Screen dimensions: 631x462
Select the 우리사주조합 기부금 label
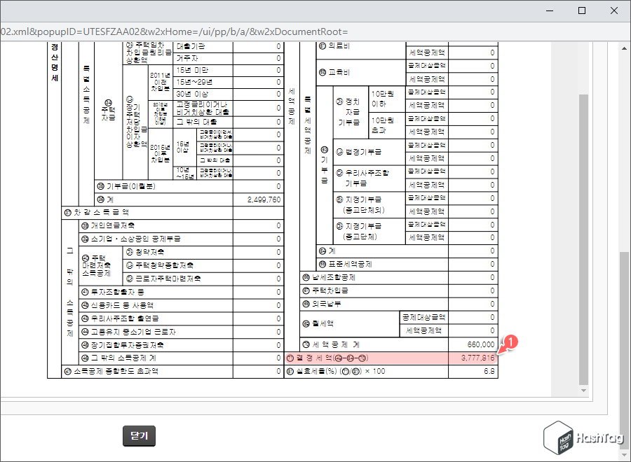362,178
